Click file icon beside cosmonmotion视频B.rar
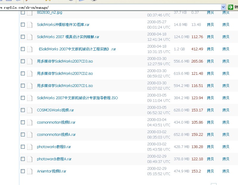The image size is (238, 185). pyautogui.click(x=29, y=122)
